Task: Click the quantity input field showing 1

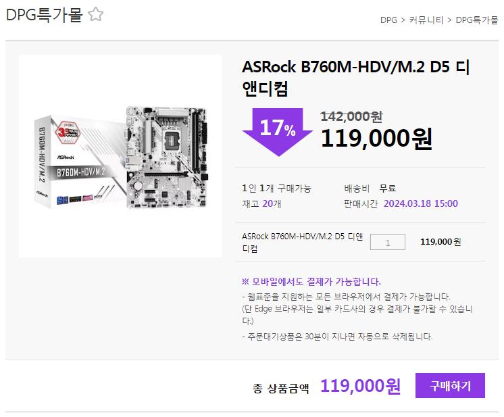Action: click(388, 242)
